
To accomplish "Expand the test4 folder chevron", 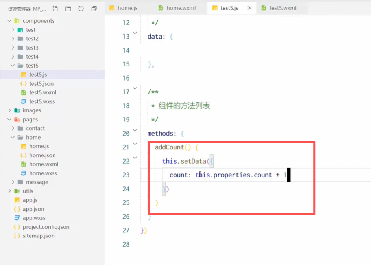I will pos(13,57).
